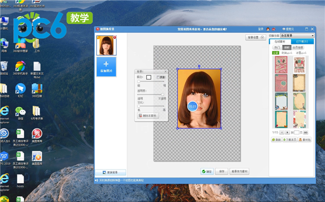
Task: Open the 回收站 recycle bin icon
Action: coord(4,68)
